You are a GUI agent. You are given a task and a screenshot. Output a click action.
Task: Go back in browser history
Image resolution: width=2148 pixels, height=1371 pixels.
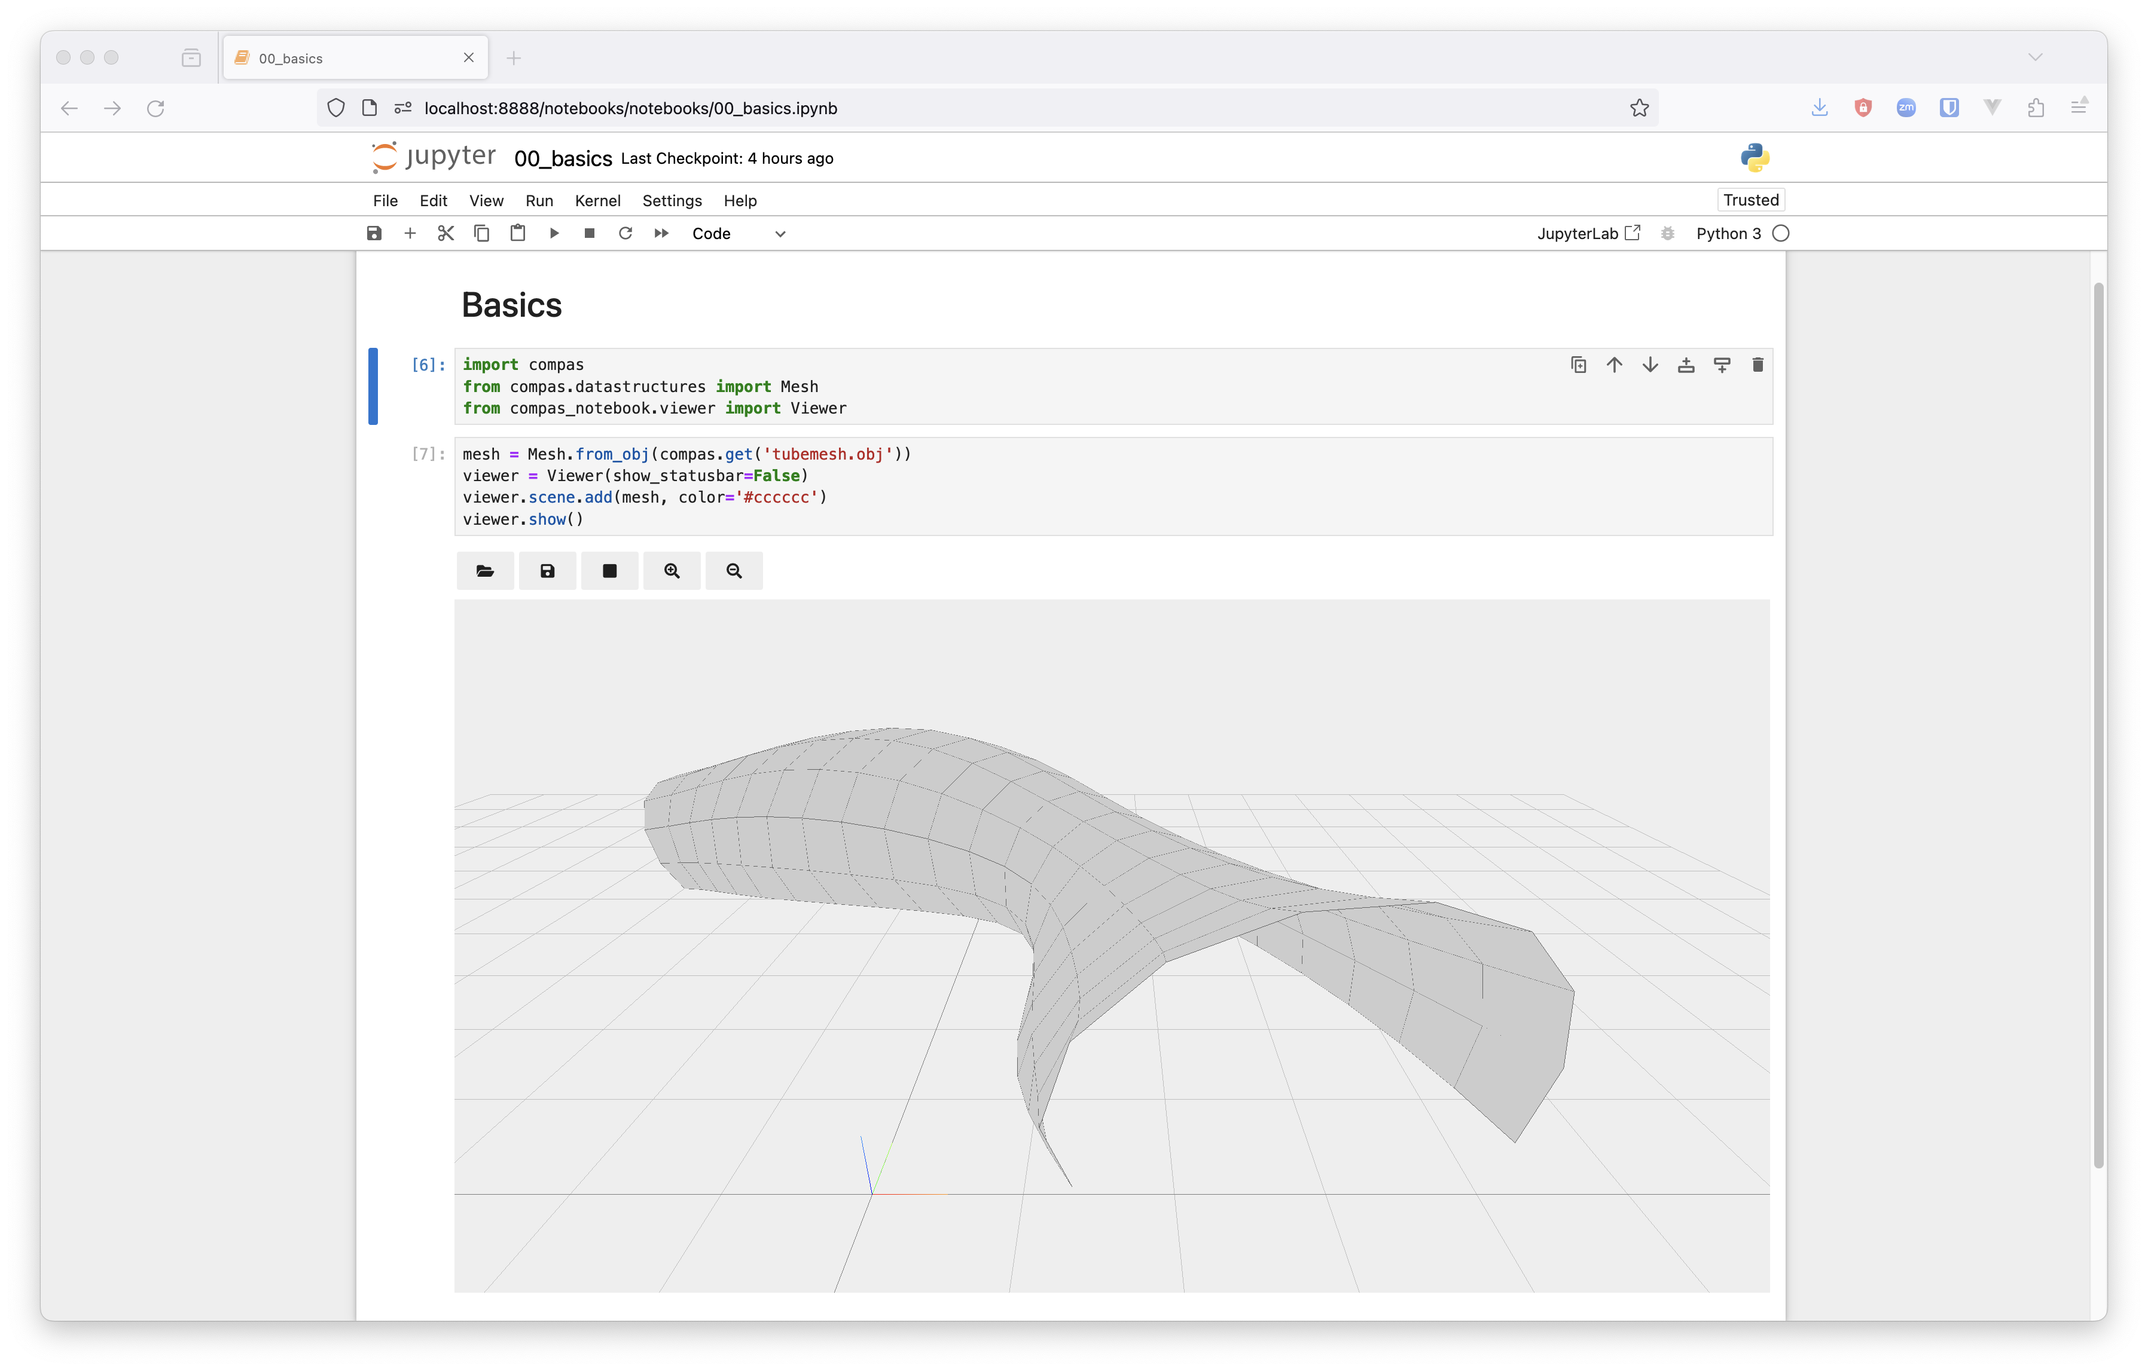(x=69, y=108)
